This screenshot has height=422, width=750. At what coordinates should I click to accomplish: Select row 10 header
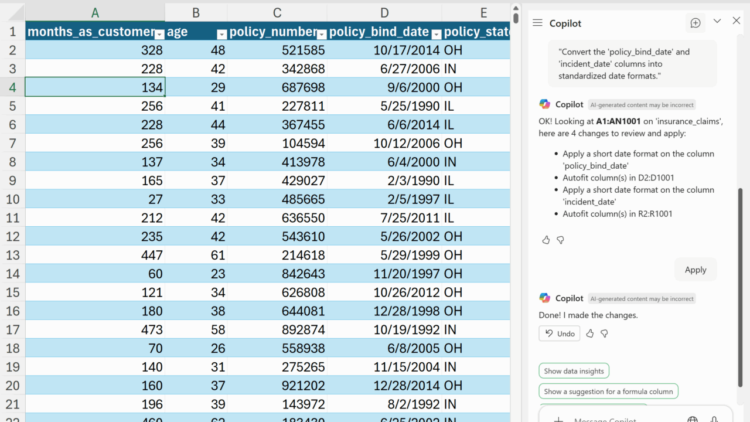point(12,199)
